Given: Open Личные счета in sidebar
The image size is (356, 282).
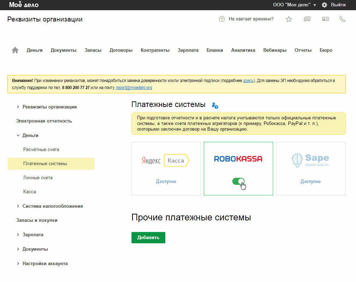Looking at the screenshot, I should point(38,178).
